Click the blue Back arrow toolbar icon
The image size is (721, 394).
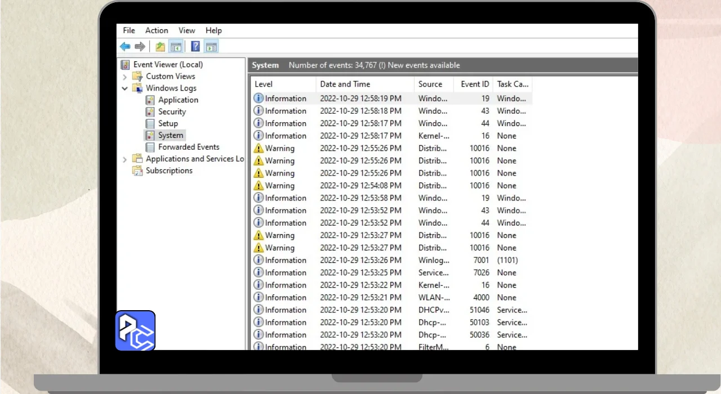pos(125,47)
